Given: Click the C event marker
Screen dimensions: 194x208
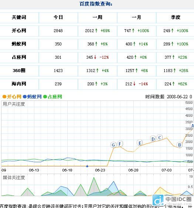Looking at the screenshot, I should (160, 137).
